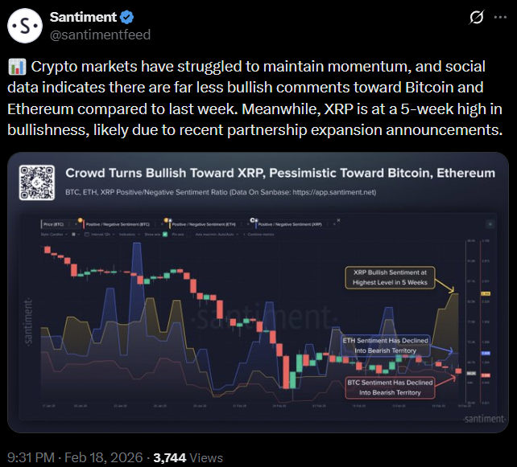Click the bar chart emoji starting the post
The width and height of the screenshot is (517, 467).
pyautogui.click(x=16, y=67)
